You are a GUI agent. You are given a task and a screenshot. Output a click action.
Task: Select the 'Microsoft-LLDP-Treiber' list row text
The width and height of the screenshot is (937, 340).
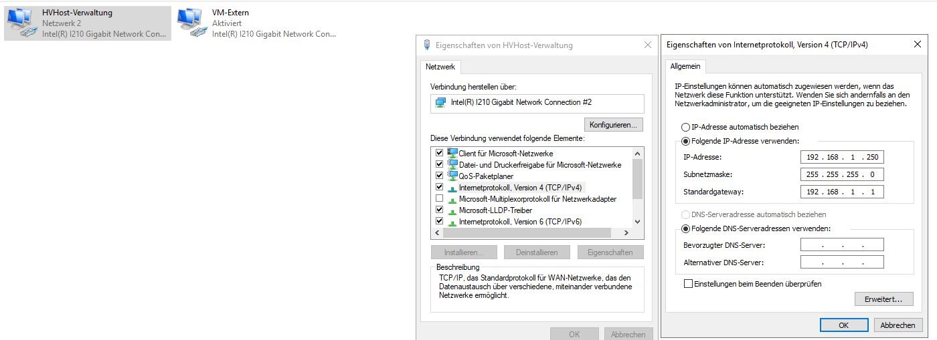[x=496, y=210]
